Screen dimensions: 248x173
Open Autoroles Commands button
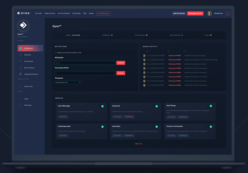click(x=129, y=135)
